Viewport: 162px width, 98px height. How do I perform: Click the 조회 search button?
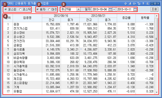click(x=154, y=9)
